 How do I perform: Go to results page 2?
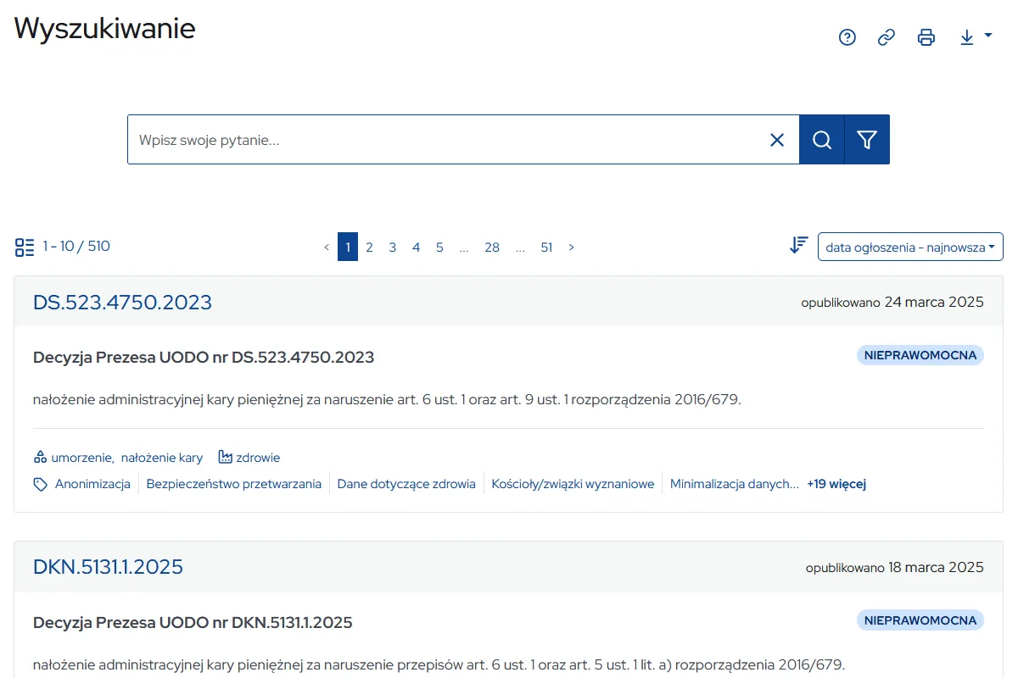click(369, 247)
